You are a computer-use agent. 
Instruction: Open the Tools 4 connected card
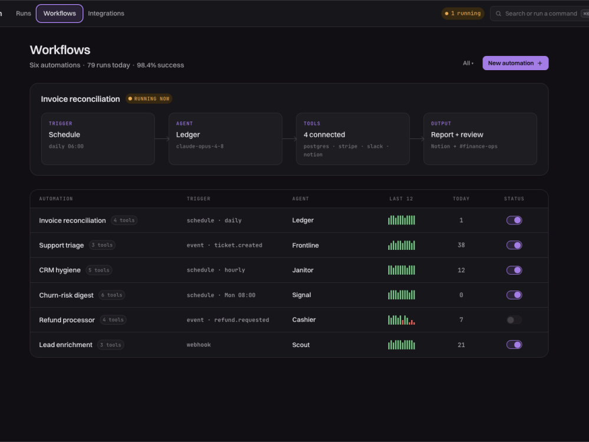pyautogui.click(x=353, y=138)
